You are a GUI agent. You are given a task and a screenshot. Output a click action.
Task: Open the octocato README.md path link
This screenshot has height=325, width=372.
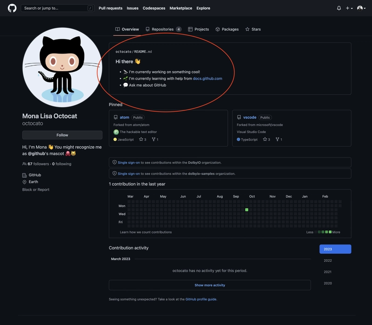pos(133,52)
